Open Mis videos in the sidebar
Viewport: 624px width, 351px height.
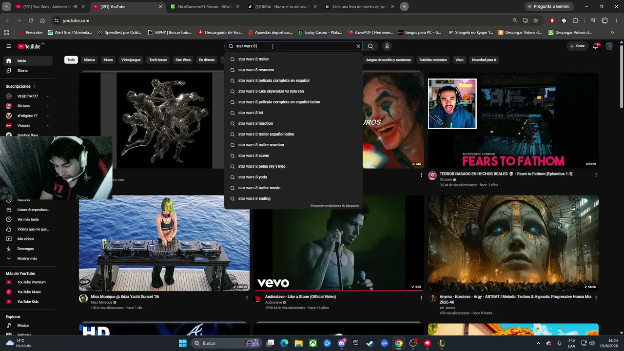point(28,239)
